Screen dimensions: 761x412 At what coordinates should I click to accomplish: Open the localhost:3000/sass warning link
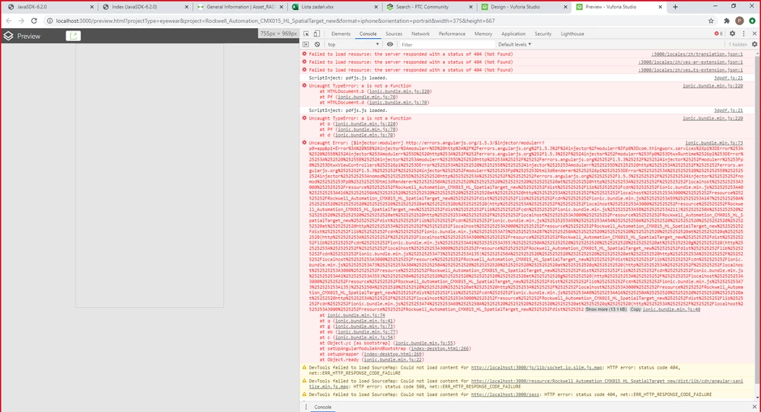click(x=505, y=394)
